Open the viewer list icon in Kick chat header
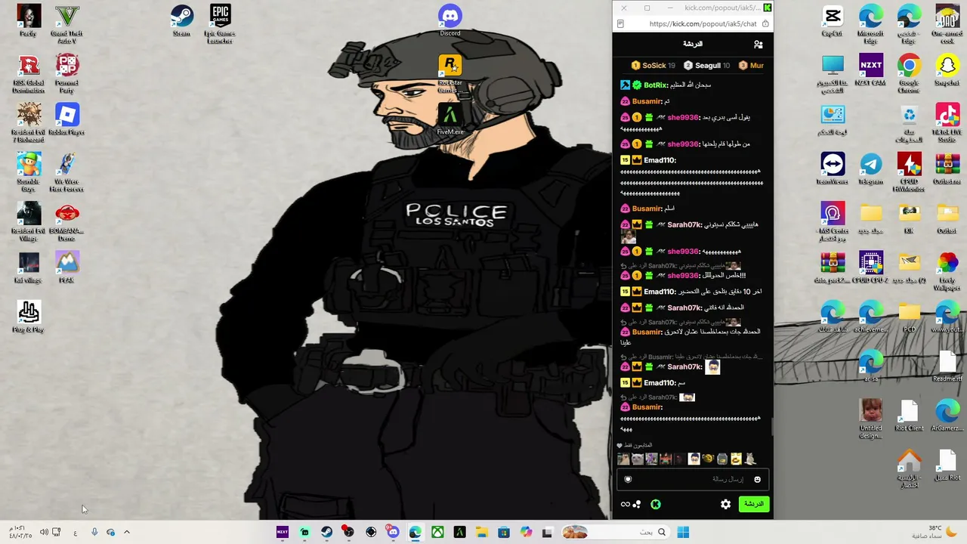 (x=758, y=45)
